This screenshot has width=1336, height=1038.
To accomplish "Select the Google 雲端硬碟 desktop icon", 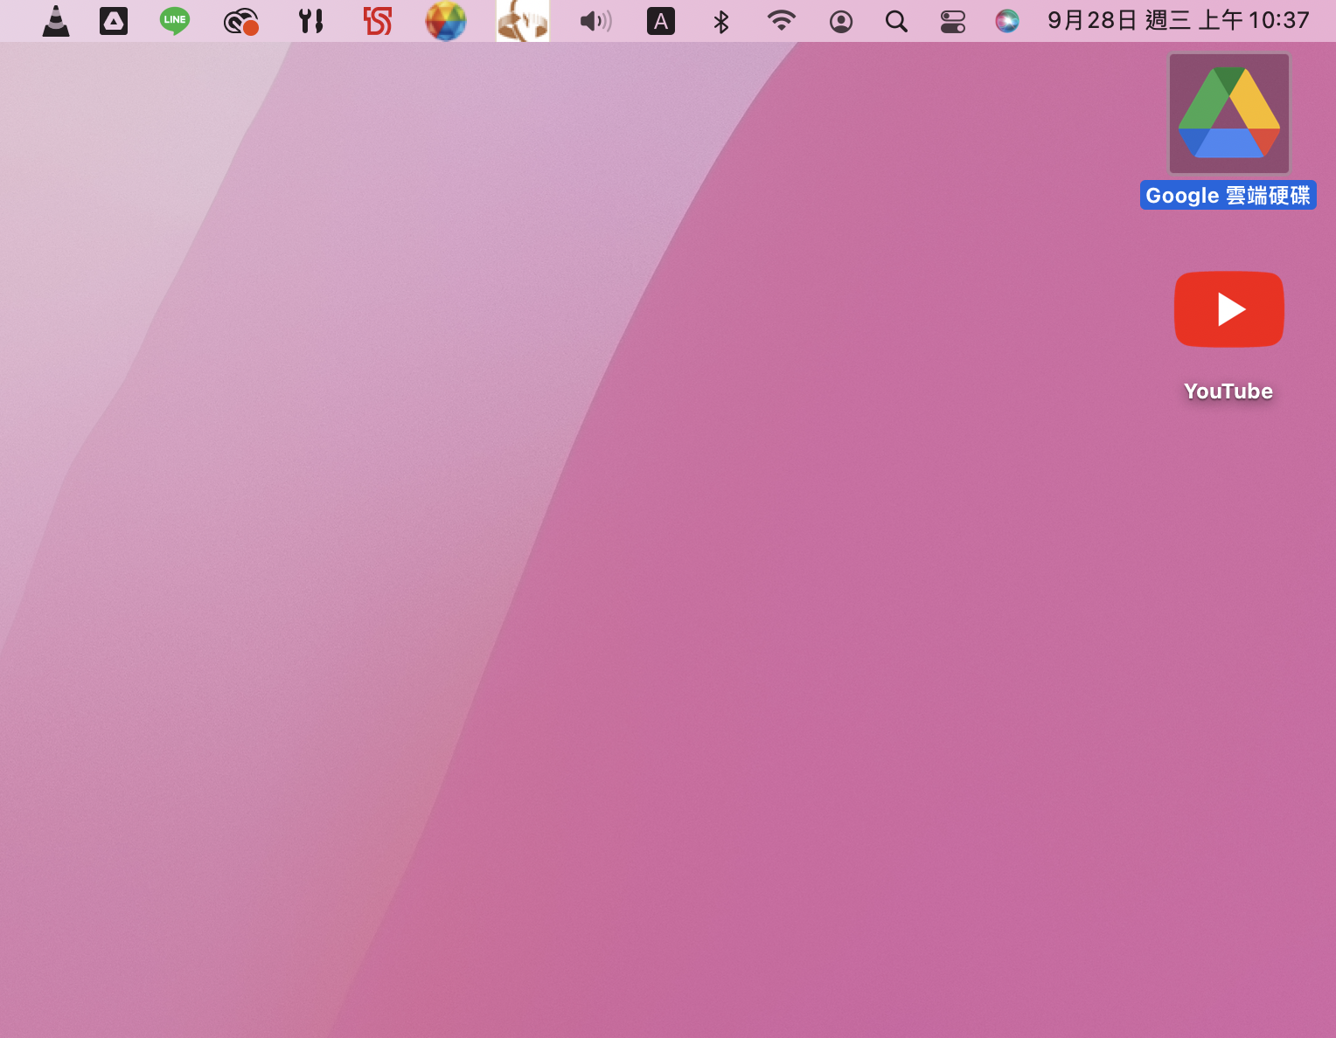I will (1229, 114).
